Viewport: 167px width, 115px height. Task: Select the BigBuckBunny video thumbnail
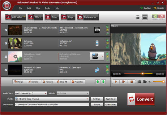15,57
